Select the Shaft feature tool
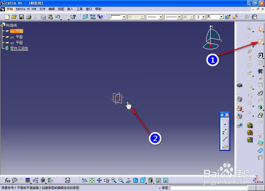This screenshot has width=265, height=191. [260, 71]
